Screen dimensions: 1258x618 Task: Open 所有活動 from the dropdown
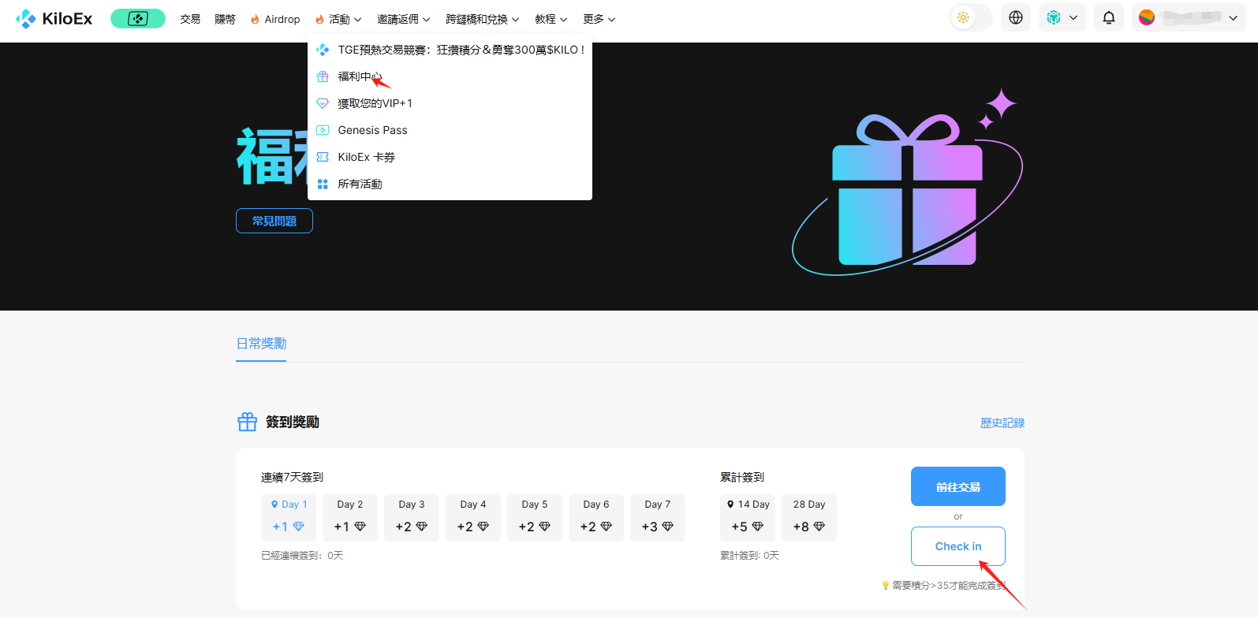[x=360, y=184]
